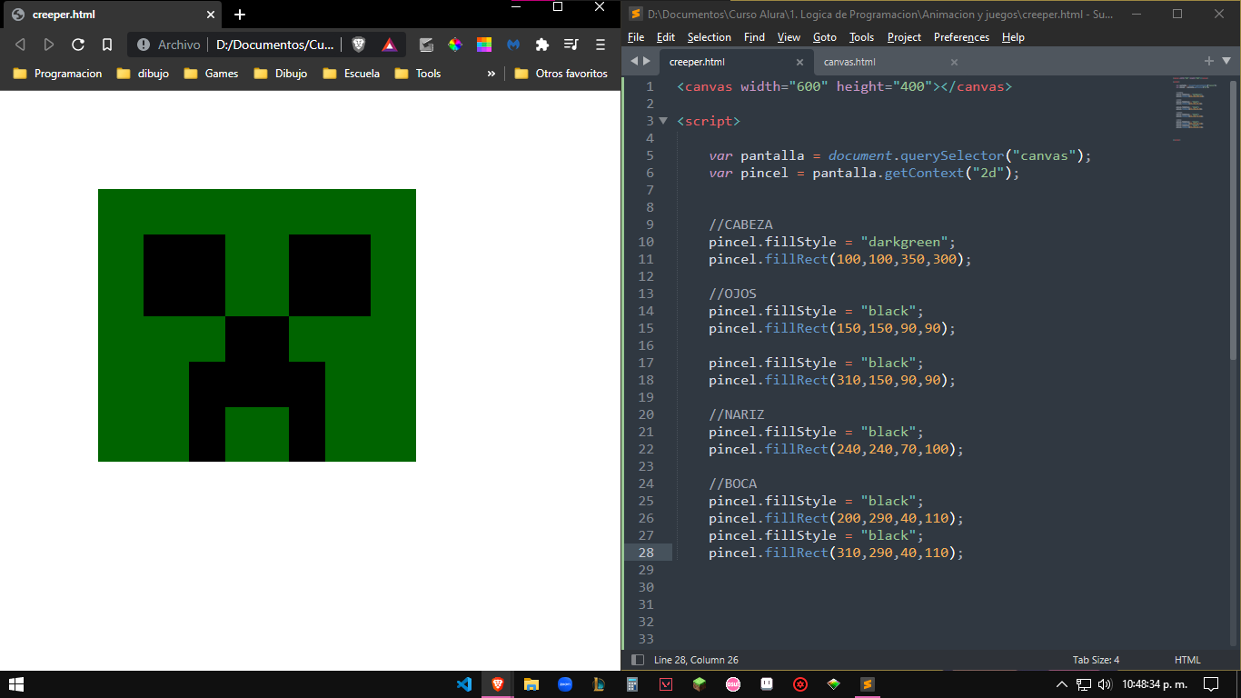Click the editor vertical scrollbar
Screen dimensions: 1241x698
(x=1233, y=220)
